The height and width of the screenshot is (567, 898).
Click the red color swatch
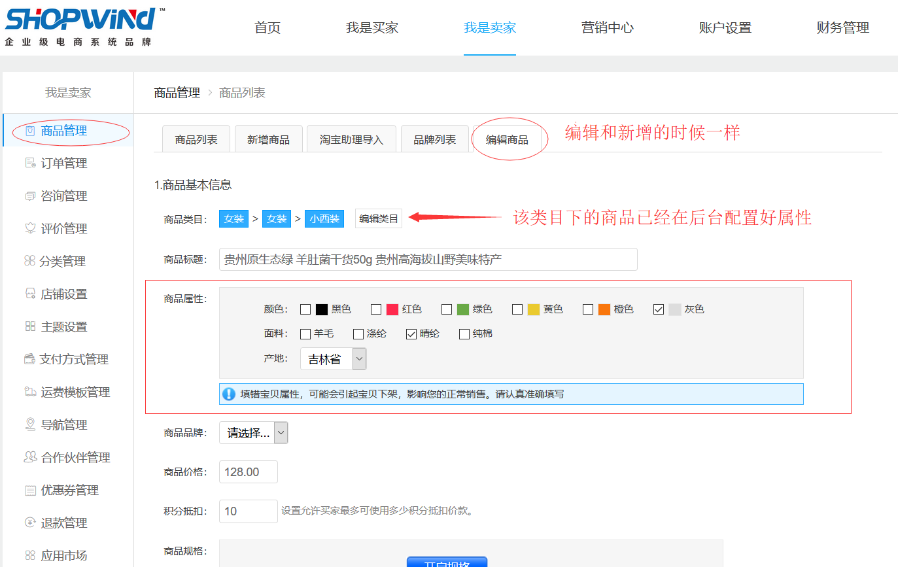coord(392,309)
